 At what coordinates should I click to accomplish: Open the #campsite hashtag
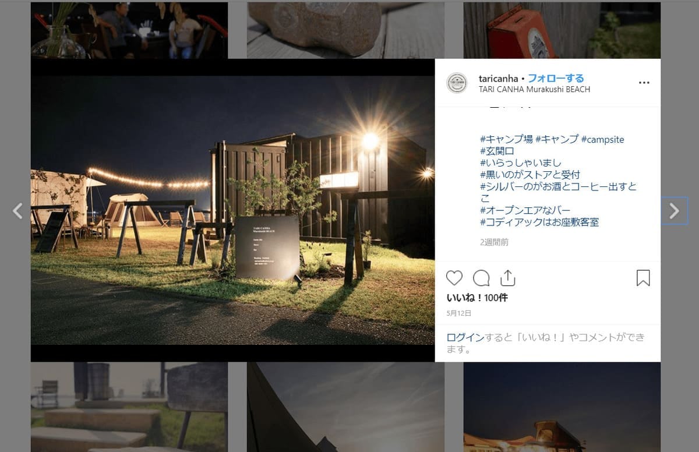point(602,139)
